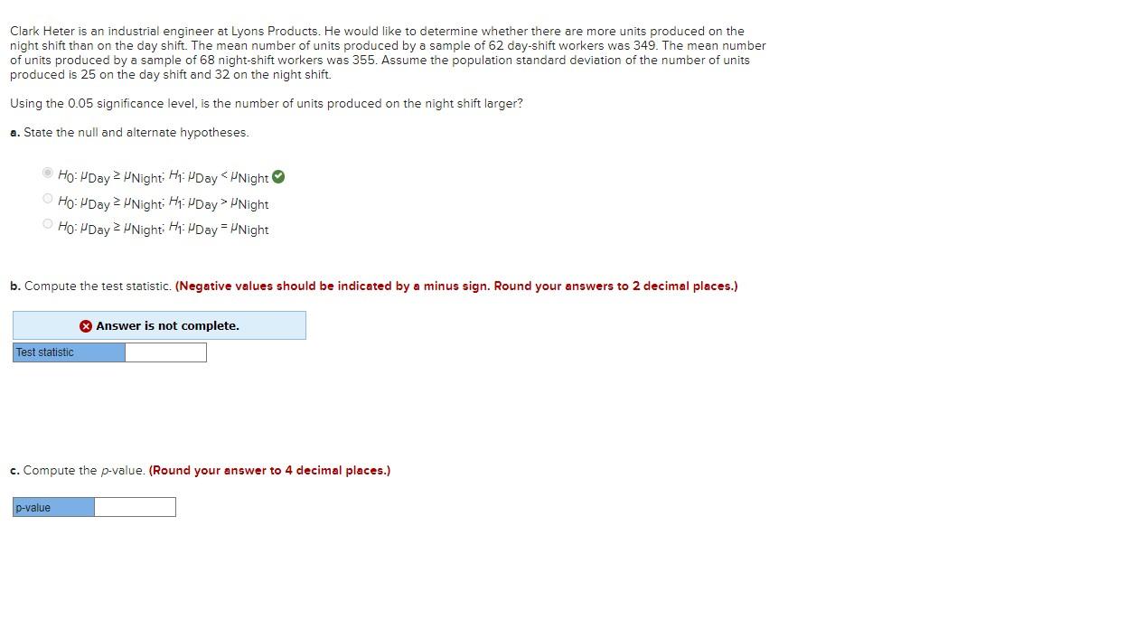Click the Answer is not complete banner
The height and width of the screenshot is (629, 1126).
pos(159,325)
